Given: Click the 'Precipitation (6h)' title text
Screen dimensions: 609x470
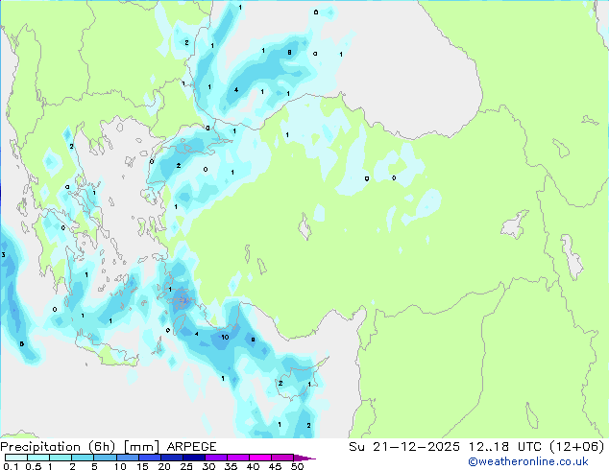Looking at the screenshot, I should 58,447.
